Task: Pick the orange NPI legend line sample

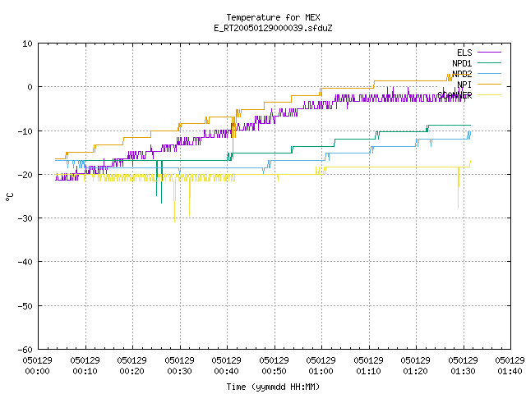Action: point(489,84)
